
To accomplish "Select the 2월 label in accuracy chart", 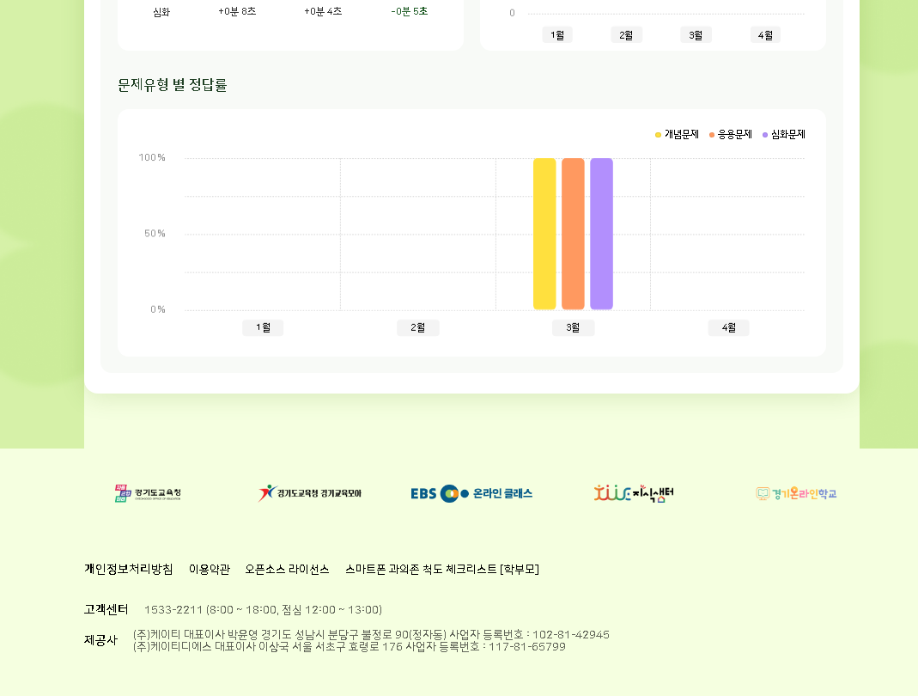I will click(418, 327).
